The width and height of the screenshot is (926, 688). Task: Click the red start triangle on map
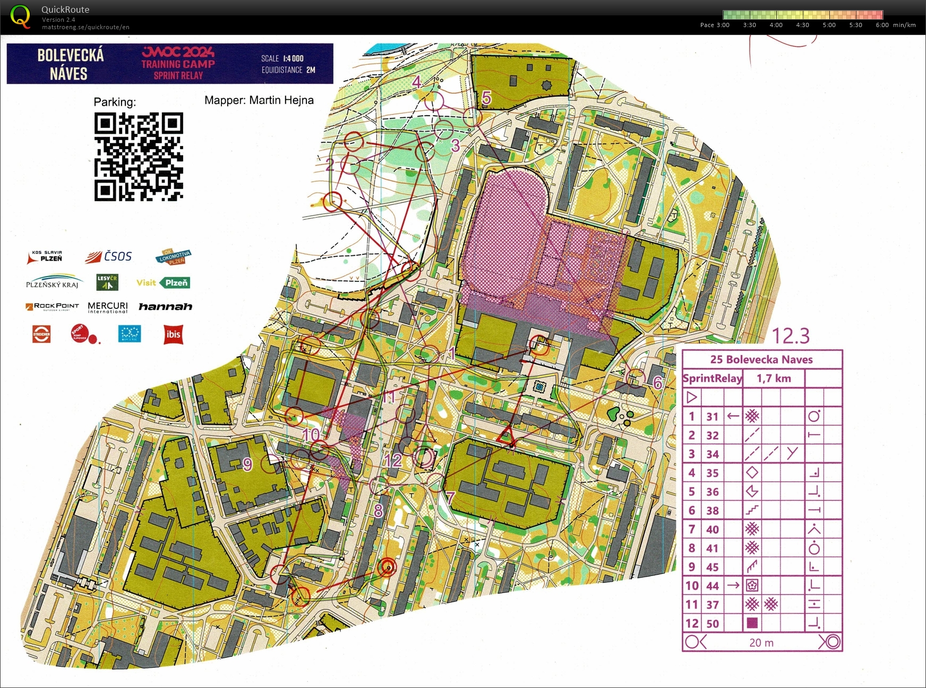(505, 436)
